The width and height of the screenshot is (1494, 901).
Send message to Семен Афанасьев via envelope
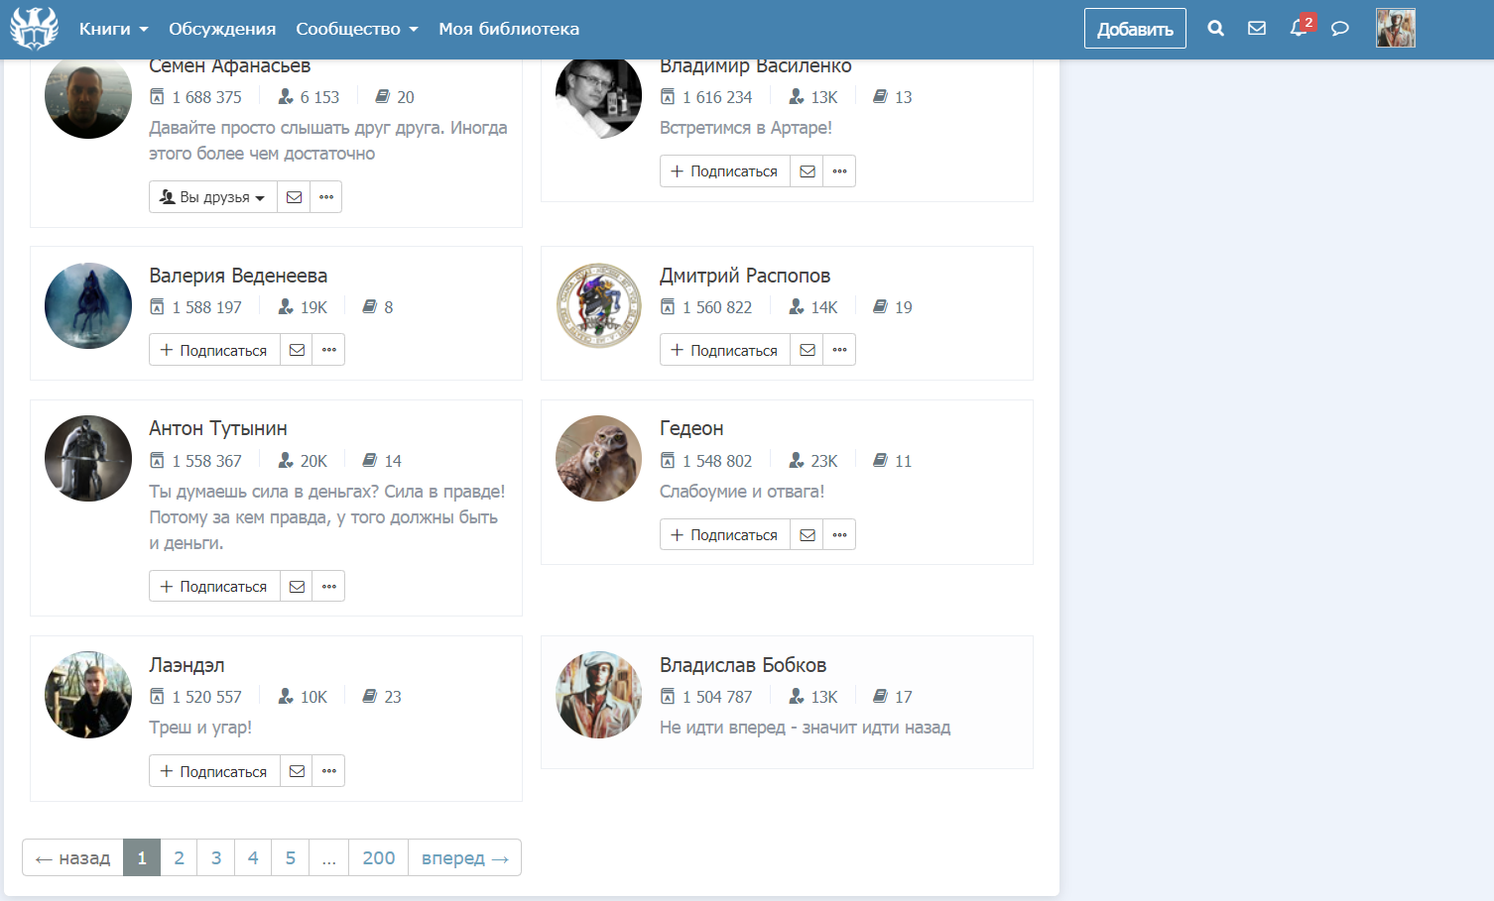[295, 197]
